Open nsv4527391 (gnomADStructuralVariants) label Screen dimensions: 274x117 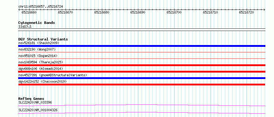tap(53, 75)
